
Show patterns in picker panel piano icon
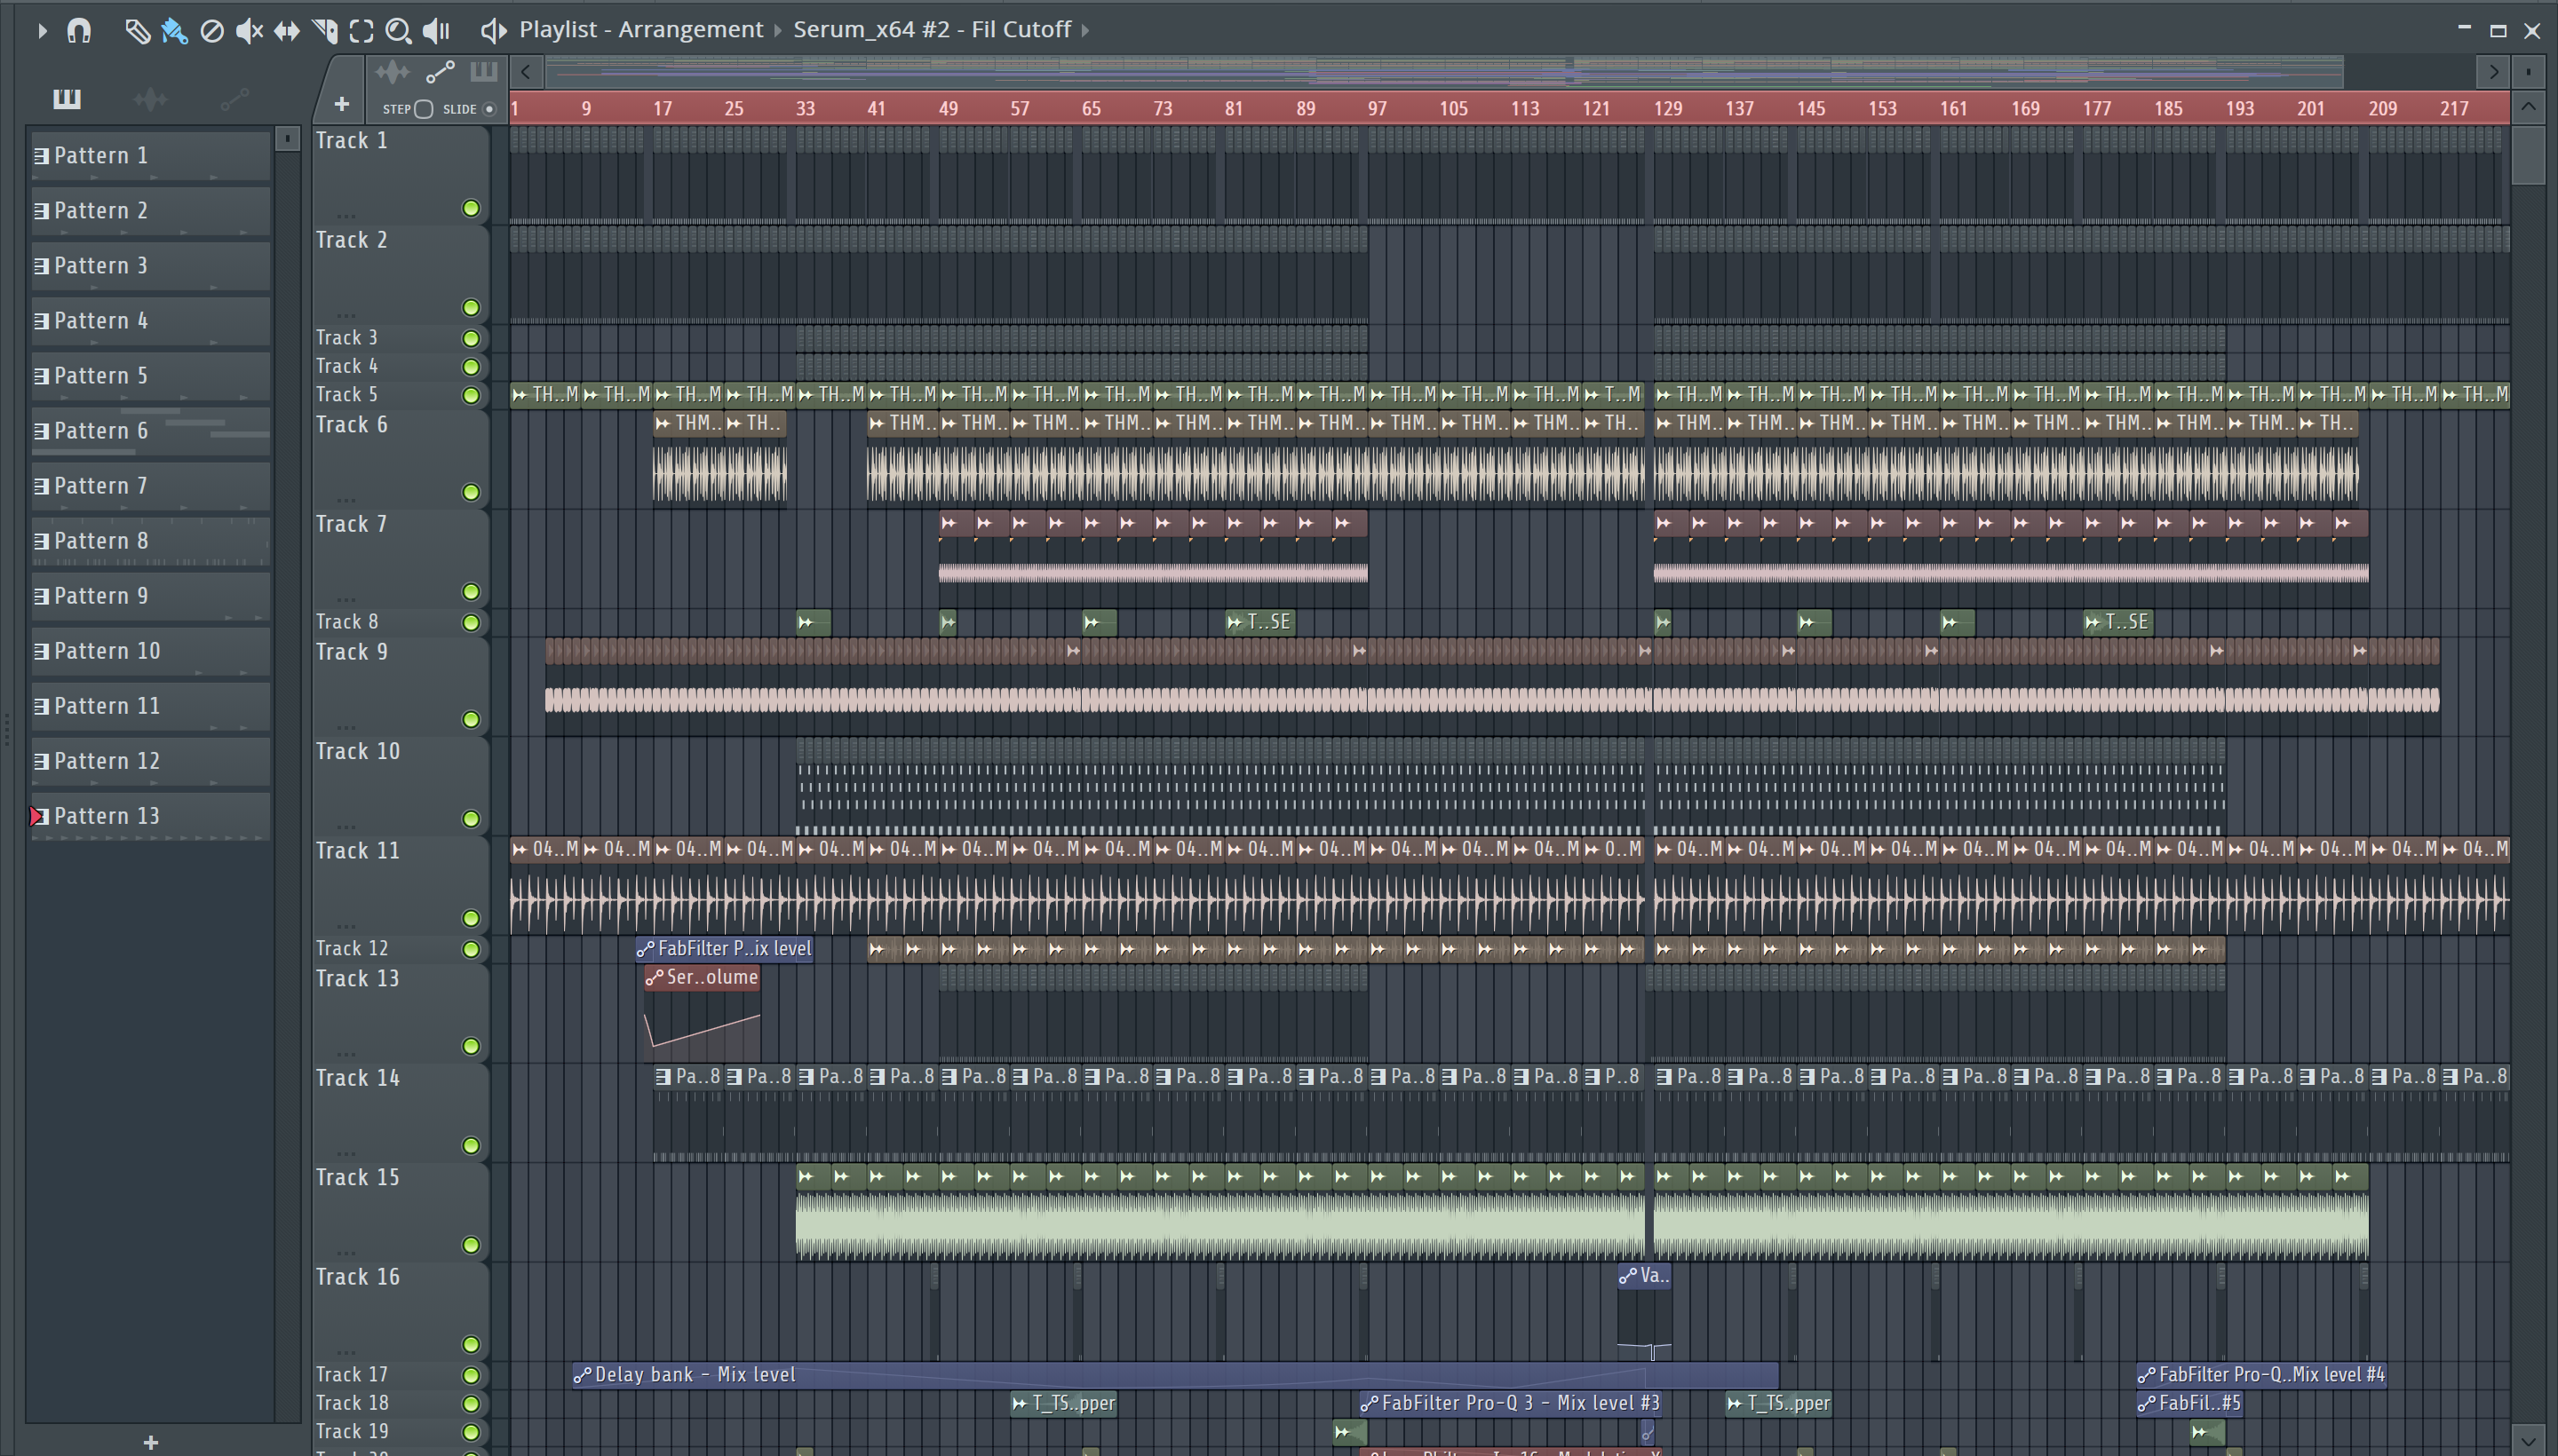(x=67, y=98)
